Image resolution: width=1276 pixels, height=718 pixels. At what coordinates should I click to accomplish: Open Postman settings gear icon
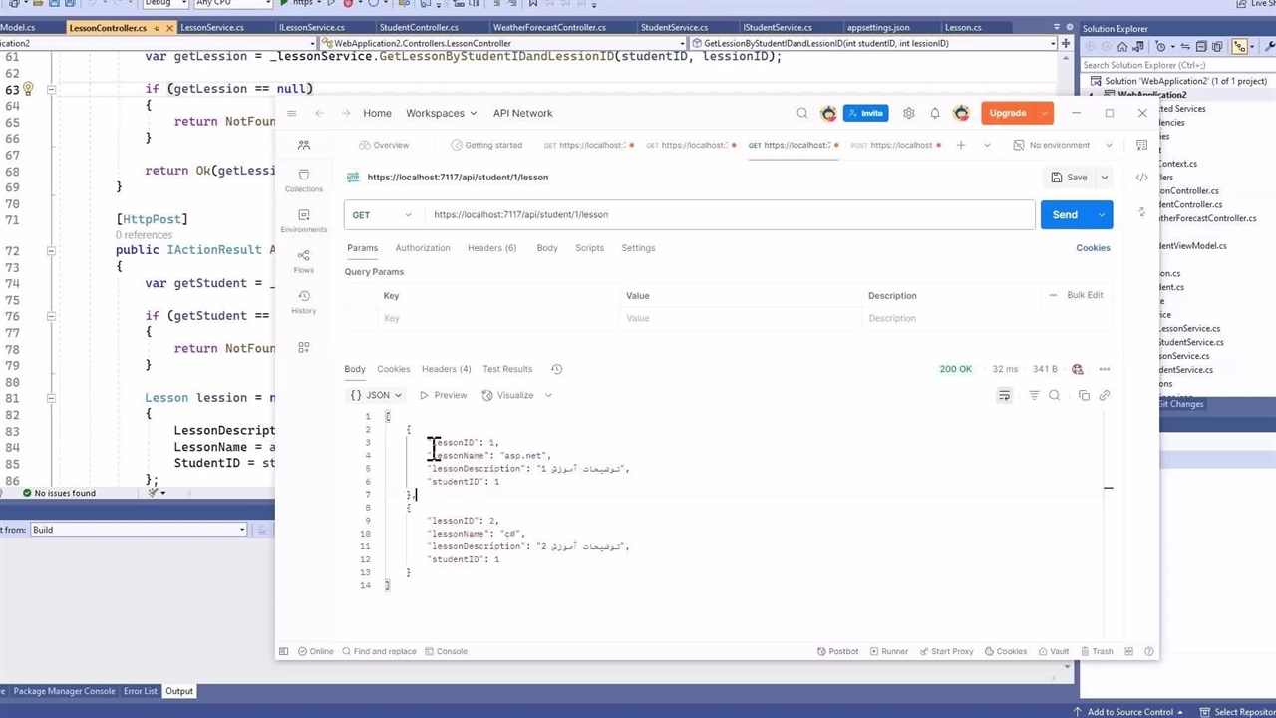pyautogui.click(x=908, y=114)
